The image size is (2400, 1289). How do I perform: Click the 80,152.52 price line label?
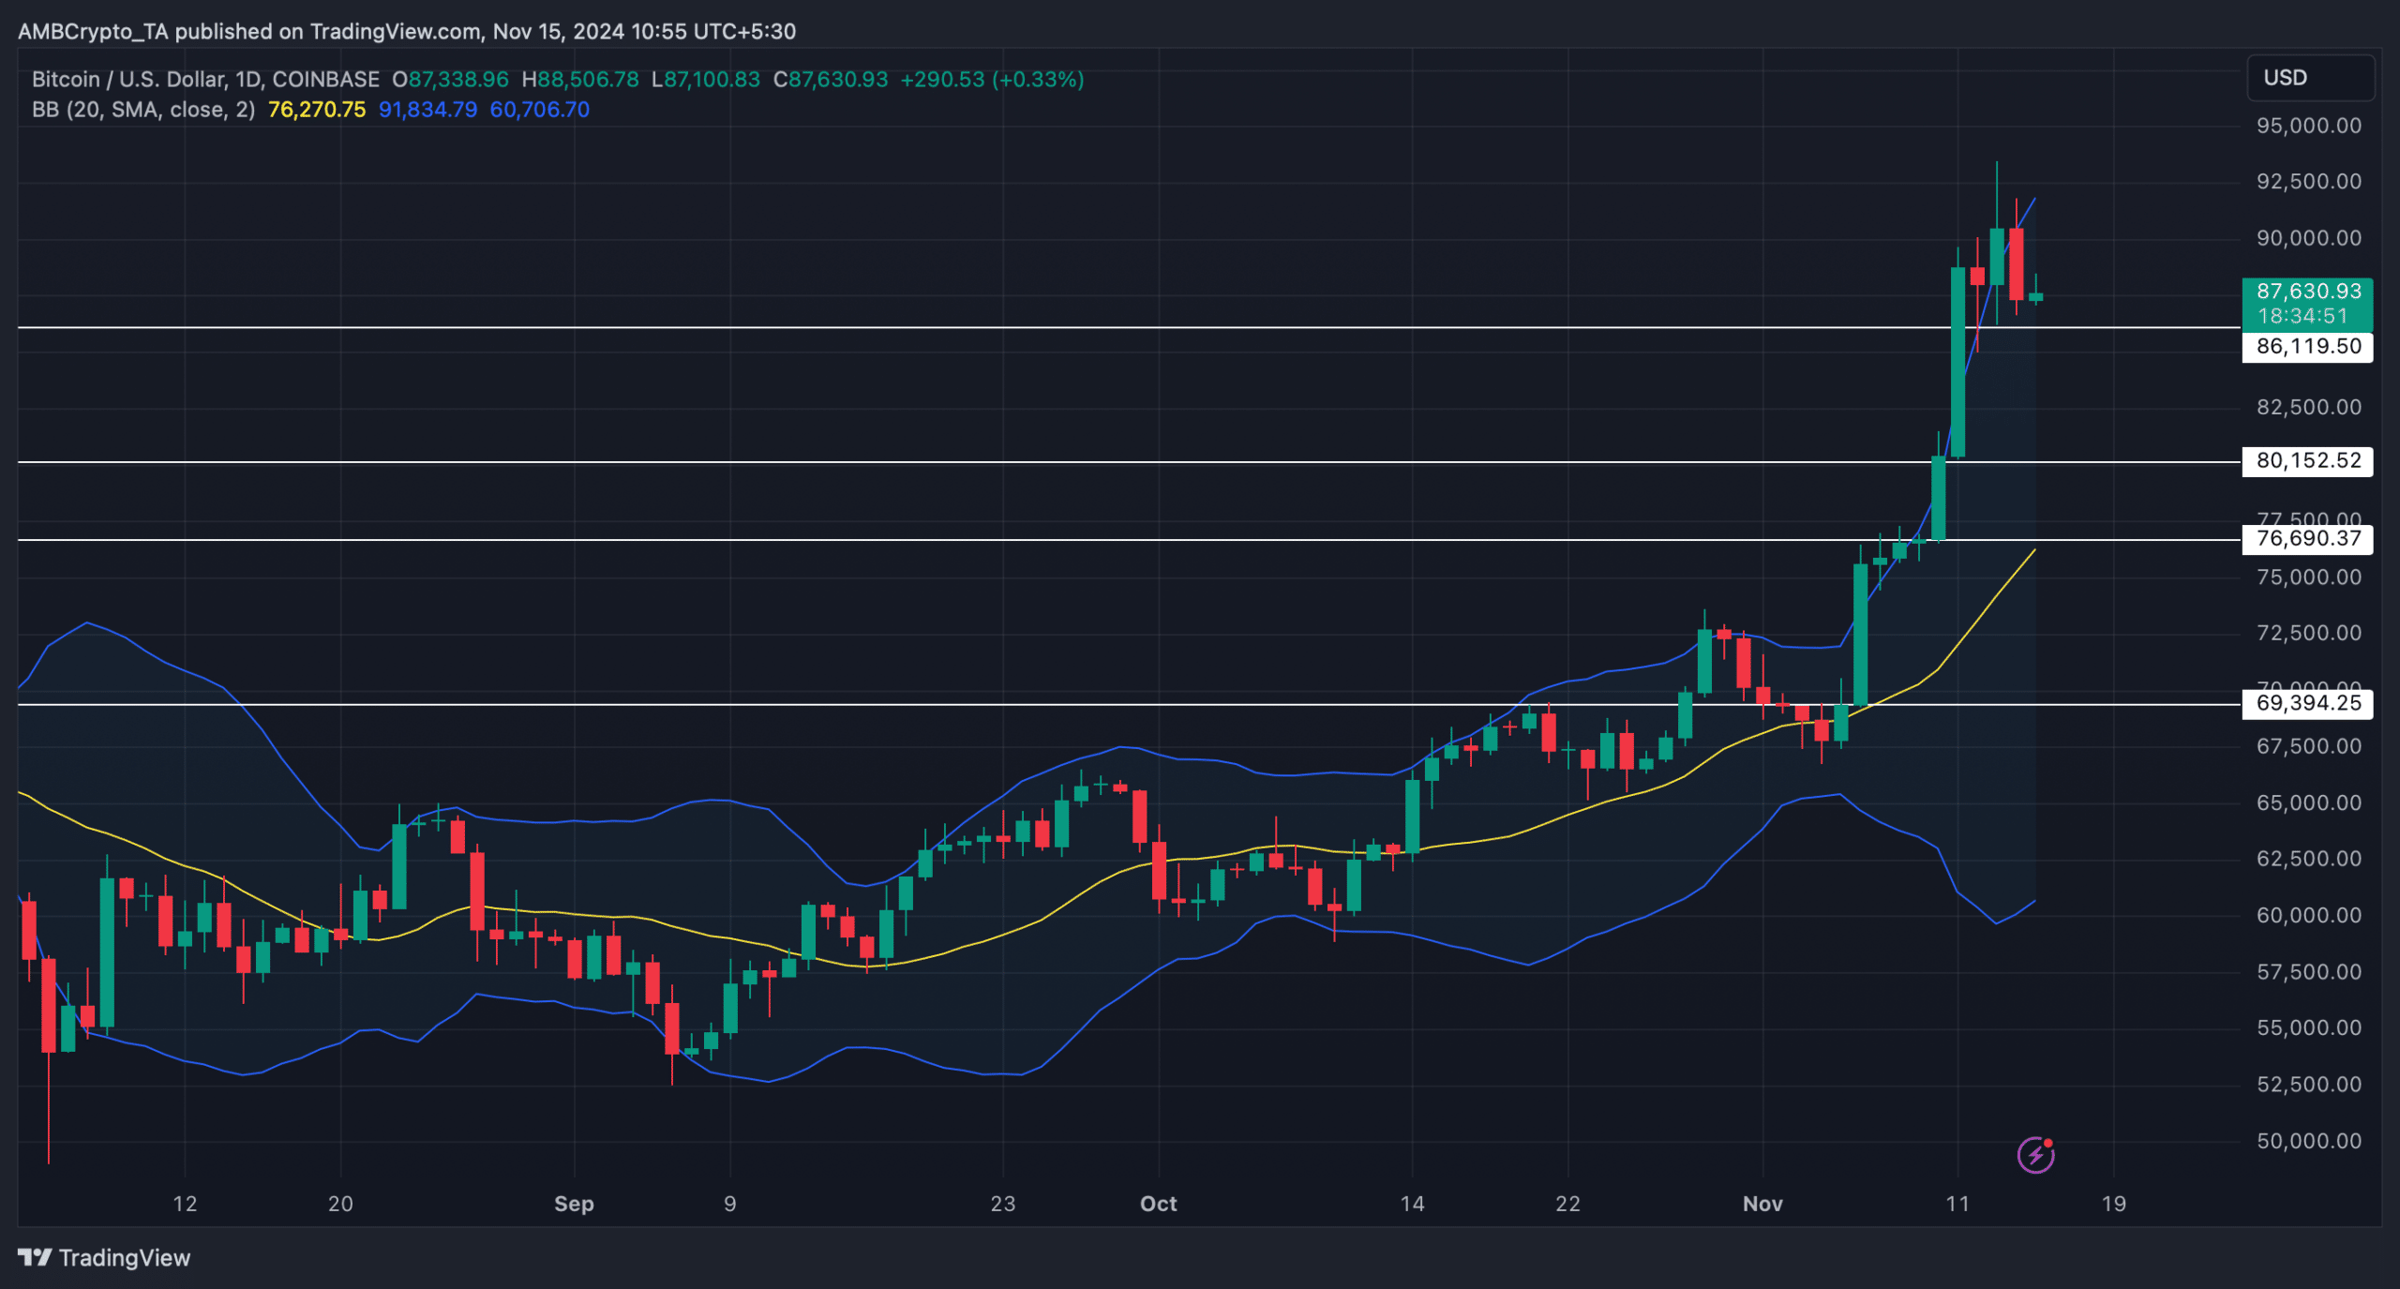pos(2308,461)
